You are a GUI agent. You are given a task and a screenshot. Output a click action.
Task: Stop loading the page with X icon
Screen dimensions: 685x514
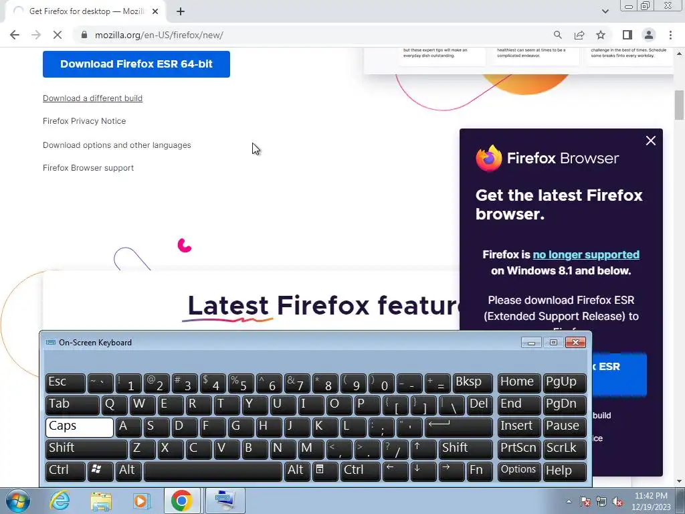(x=58, y=35)
